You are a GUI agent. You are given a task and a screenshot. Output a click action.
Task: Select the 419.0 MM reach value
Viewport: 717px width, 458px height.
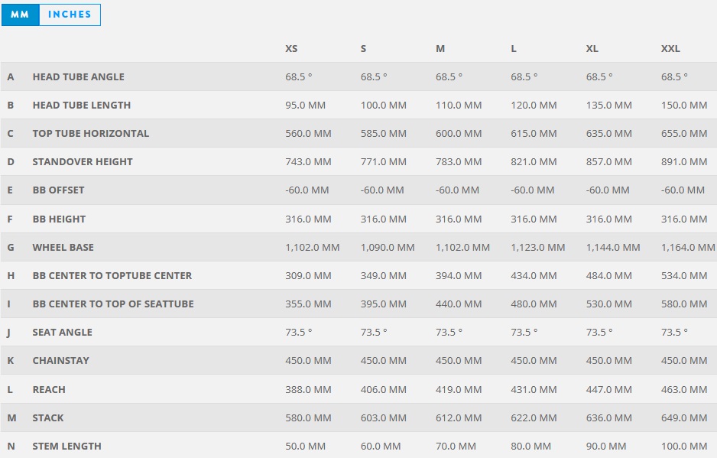click(x=459, y=390)
